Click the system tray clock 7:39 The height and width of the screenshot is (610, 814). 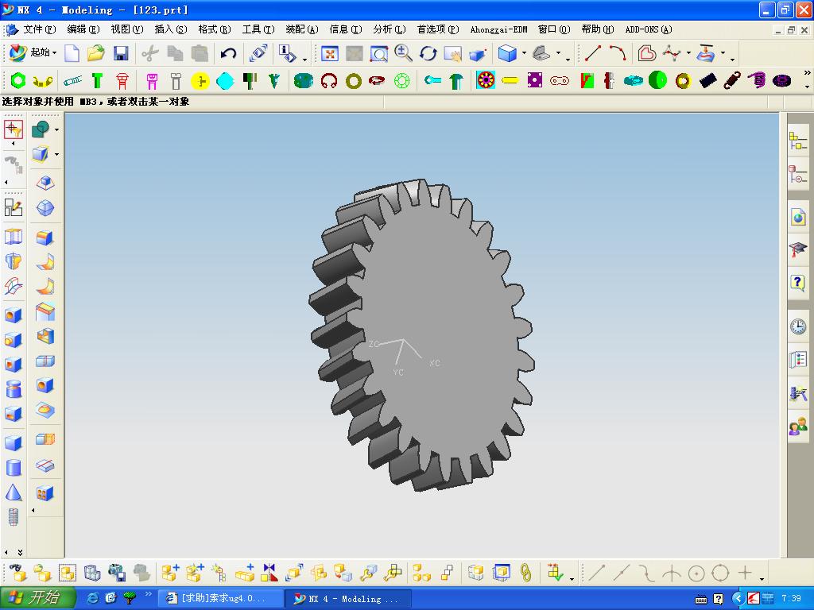tap(791, 598)
